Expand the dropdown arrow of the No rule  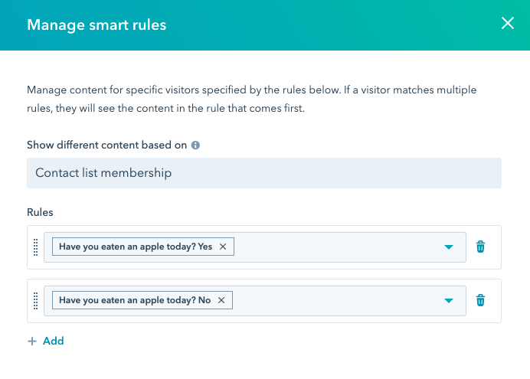coord(449,301)
